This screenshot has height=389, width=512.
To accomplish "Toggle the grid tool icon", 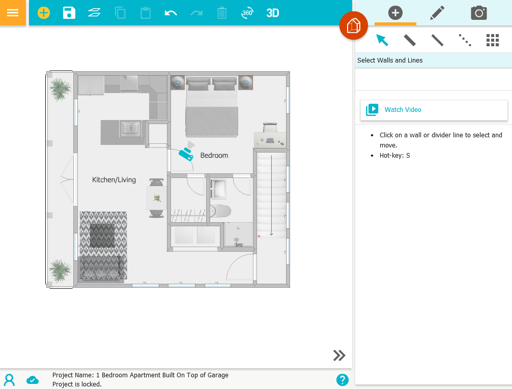I will click(x=492, y=40).
